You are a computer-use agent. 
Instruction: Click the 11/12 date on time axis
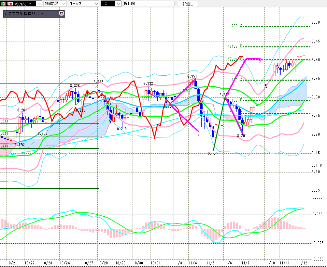302,262
